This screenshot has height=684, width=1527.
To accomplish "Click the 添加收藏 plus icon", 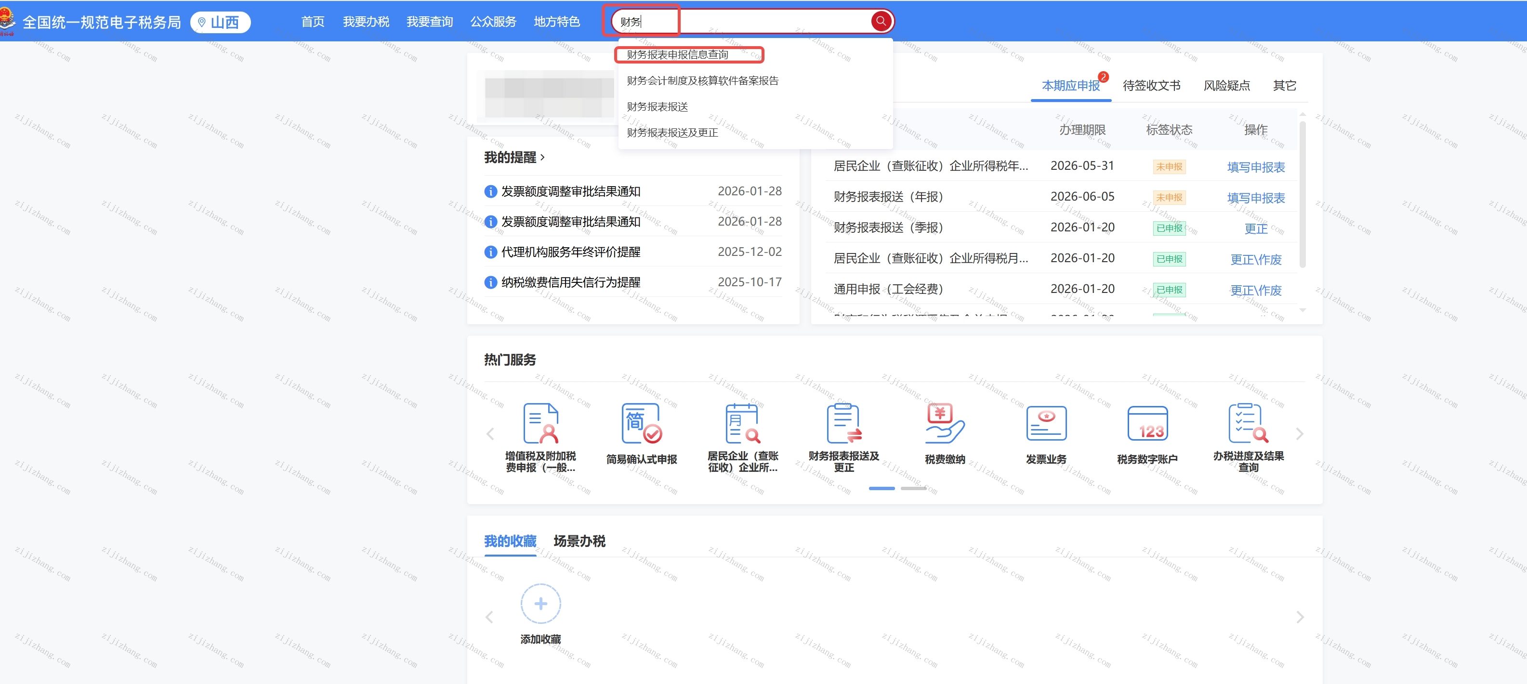I will tap(540, 604).
